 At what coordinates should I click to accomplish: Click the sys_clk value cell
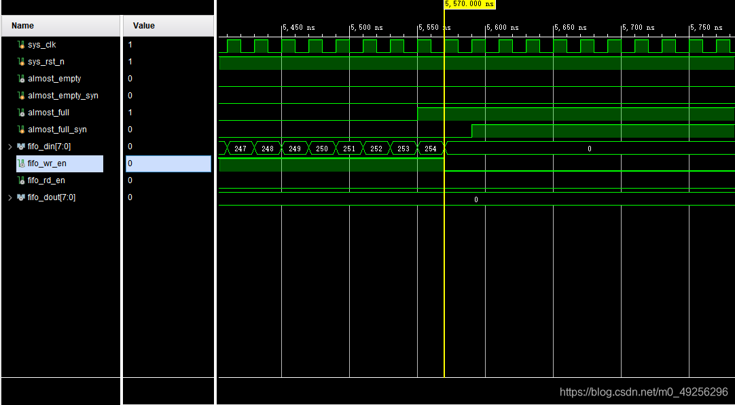coord(168,45)
